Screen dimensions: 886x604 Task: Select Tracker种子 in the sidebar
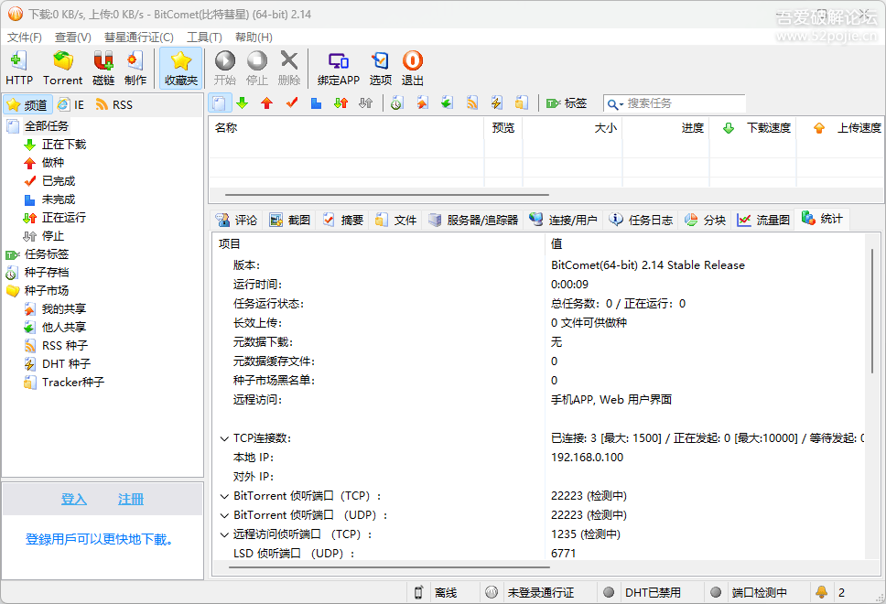(x=73, y=382)
